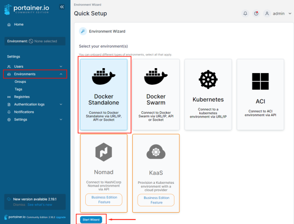
Task: Click the Start Wizard button
Action: click(92, 220)
